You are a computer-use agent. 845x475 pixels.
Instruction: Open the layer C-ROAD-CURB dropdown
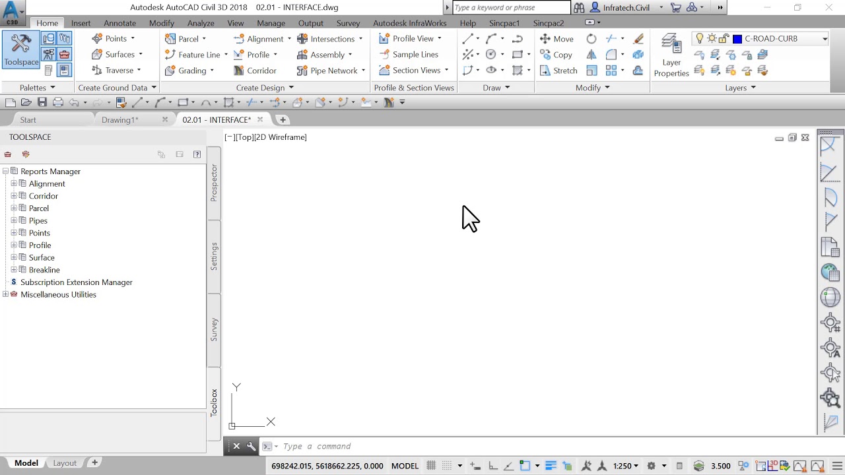pos(825,39)
